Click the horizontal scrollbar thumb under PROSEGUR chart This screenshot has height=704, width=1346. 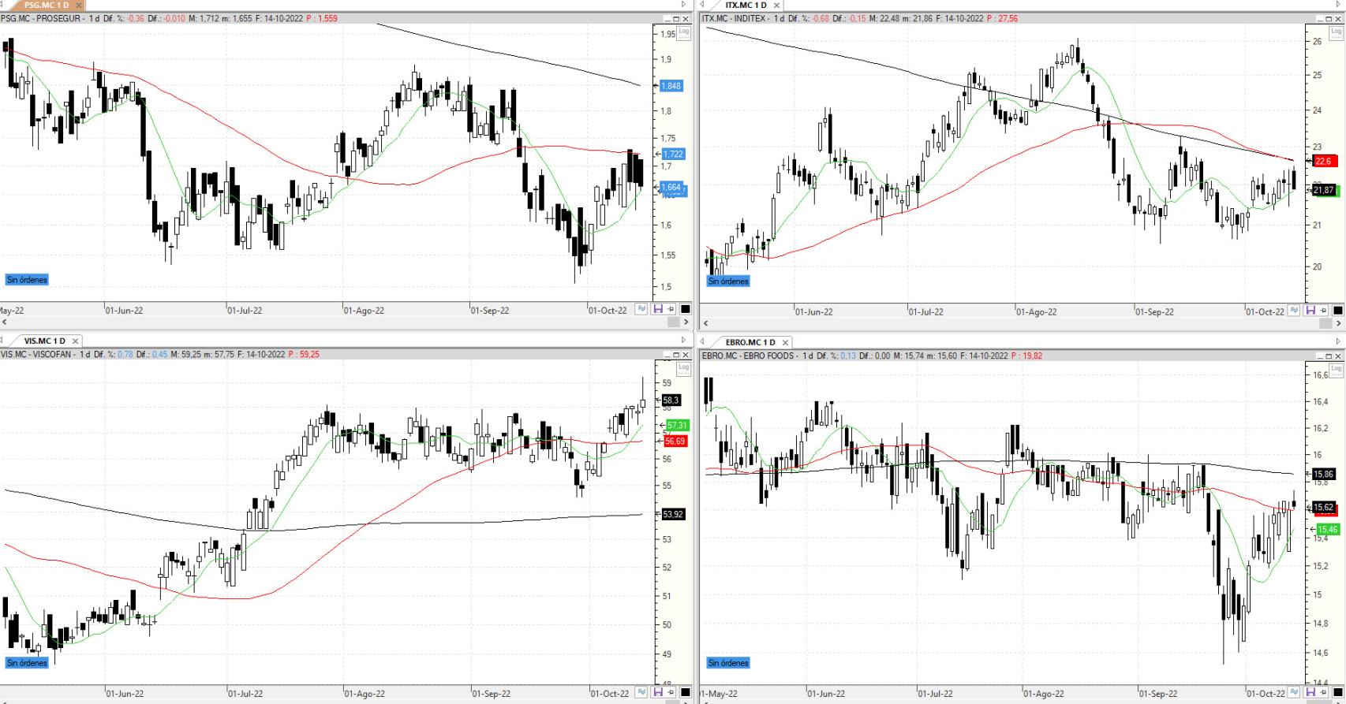673,322
